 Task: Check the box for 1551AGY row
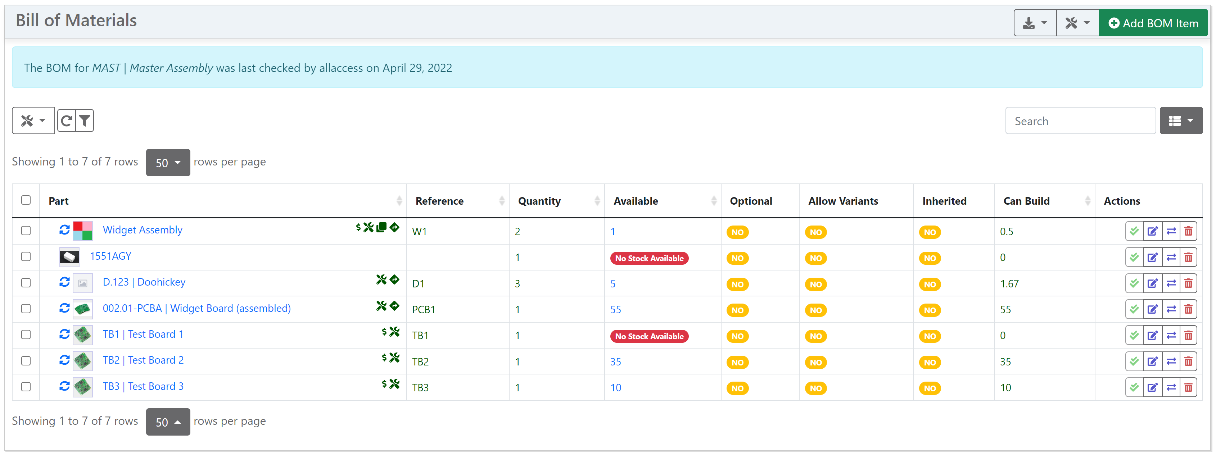pyautogui.click(x=26, y=256)
